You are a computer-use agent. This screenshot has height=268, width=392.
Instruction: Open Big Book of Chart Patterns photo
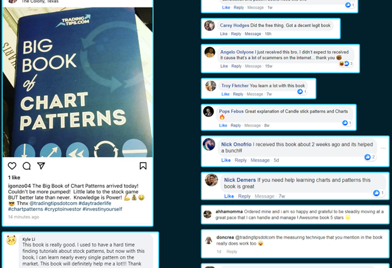(x=78, y=82)
